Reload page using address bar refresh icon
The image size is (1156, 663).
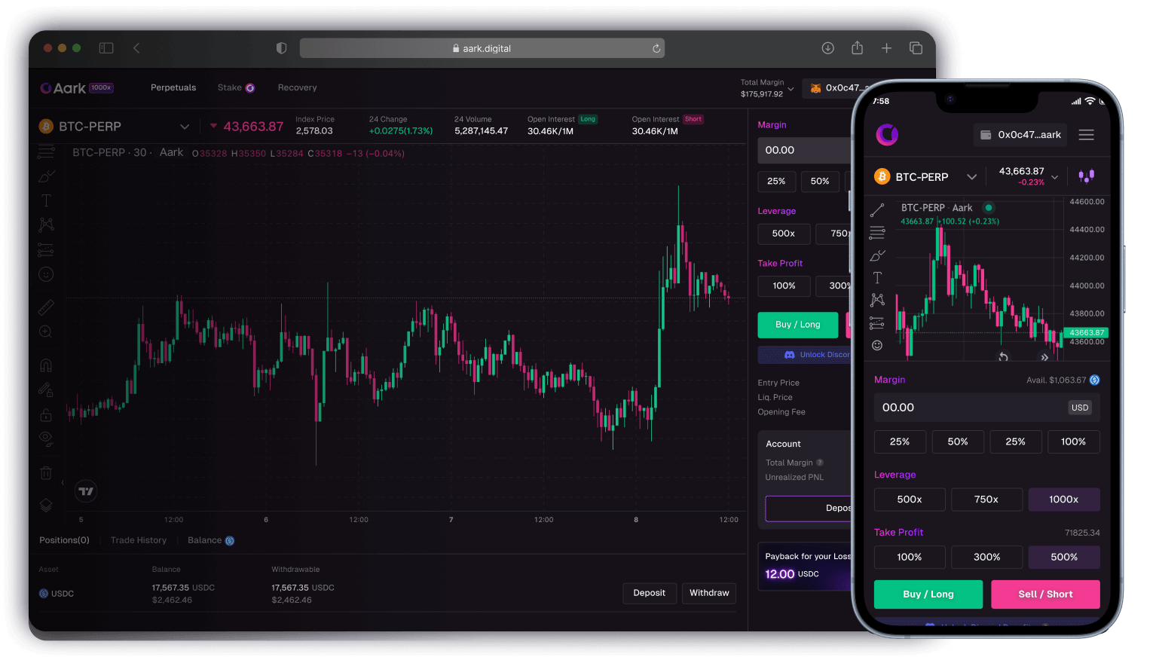click(656, 48)
